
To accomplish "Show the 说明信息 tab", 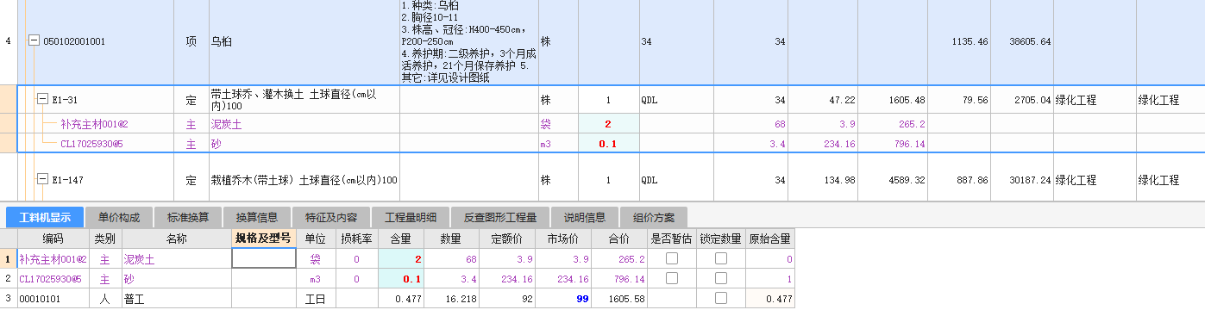I will [585, 216].
